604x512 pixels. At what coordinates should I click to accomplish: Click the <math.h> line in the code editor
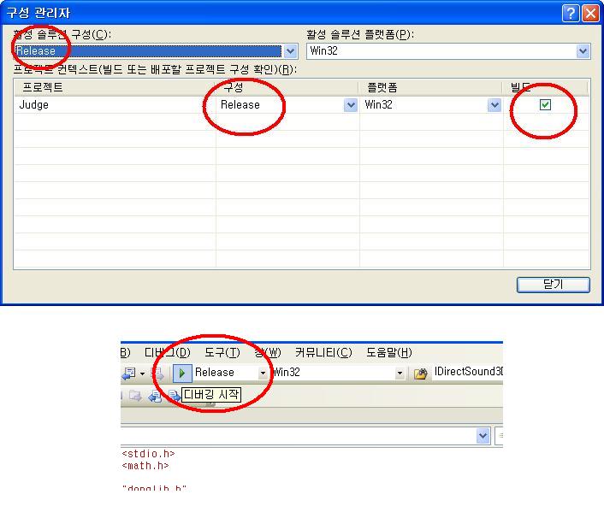pyautogui.click(x=145, y=466)
